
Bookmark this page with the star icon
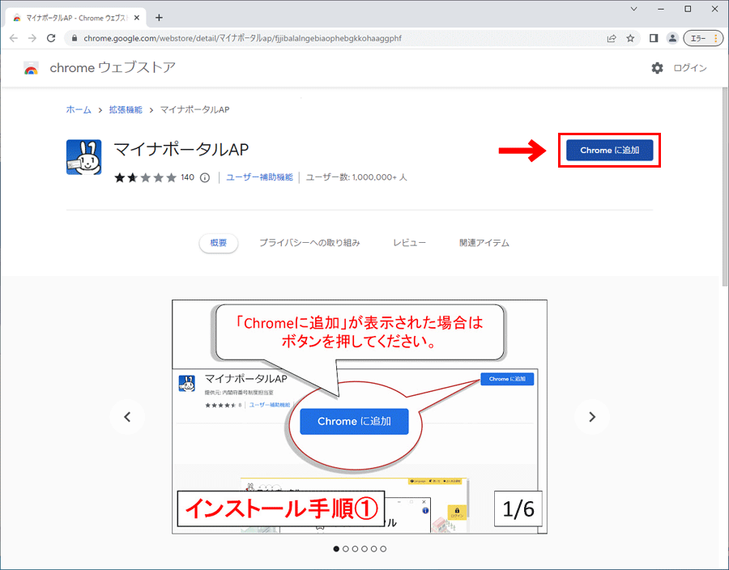tap(630, 39)
